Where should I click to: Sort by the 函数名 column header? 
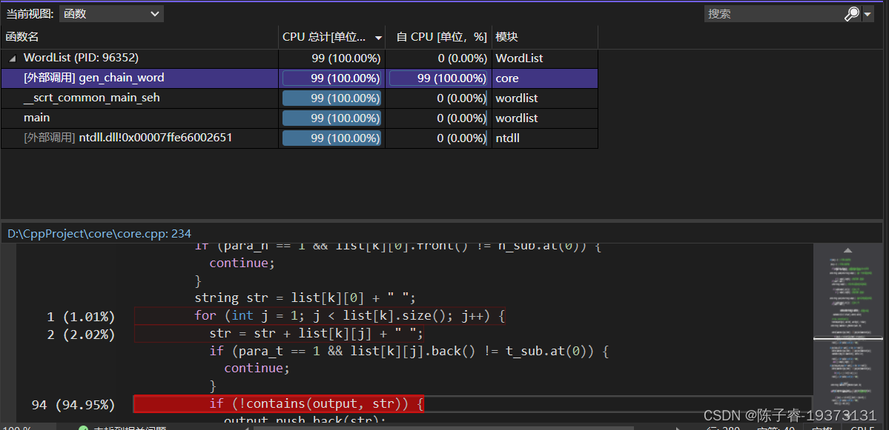pyautogui.click(x=139, y=37)
